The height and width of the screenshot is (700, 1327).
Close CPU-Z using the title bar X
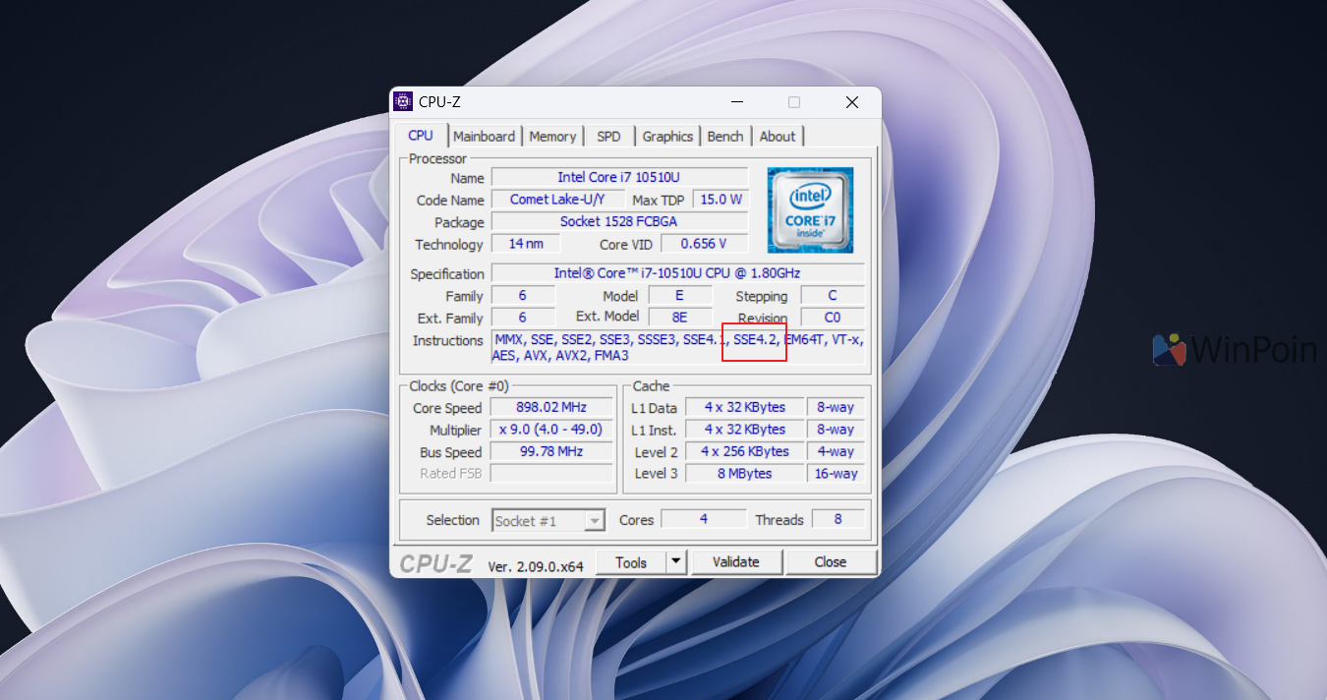tap(852, 102)
